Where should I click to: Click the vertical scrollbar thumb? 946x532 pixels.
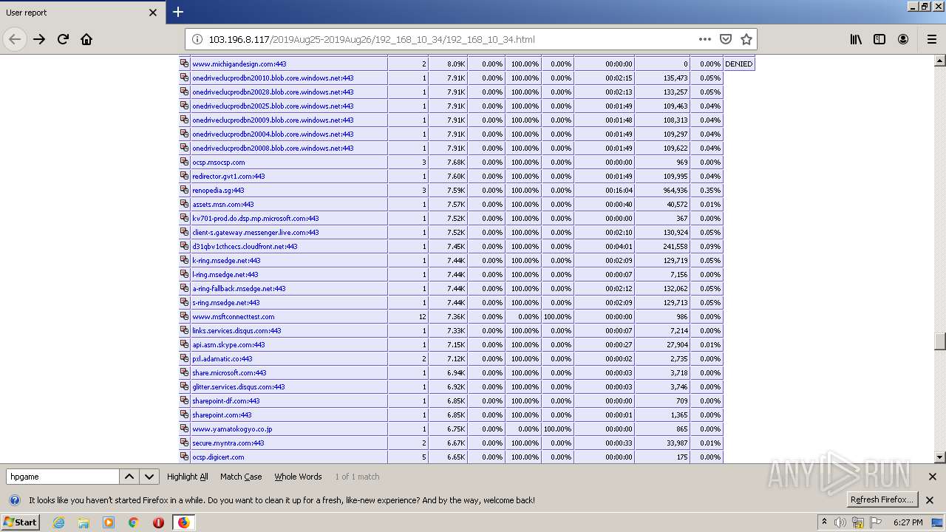click(940, 341)
